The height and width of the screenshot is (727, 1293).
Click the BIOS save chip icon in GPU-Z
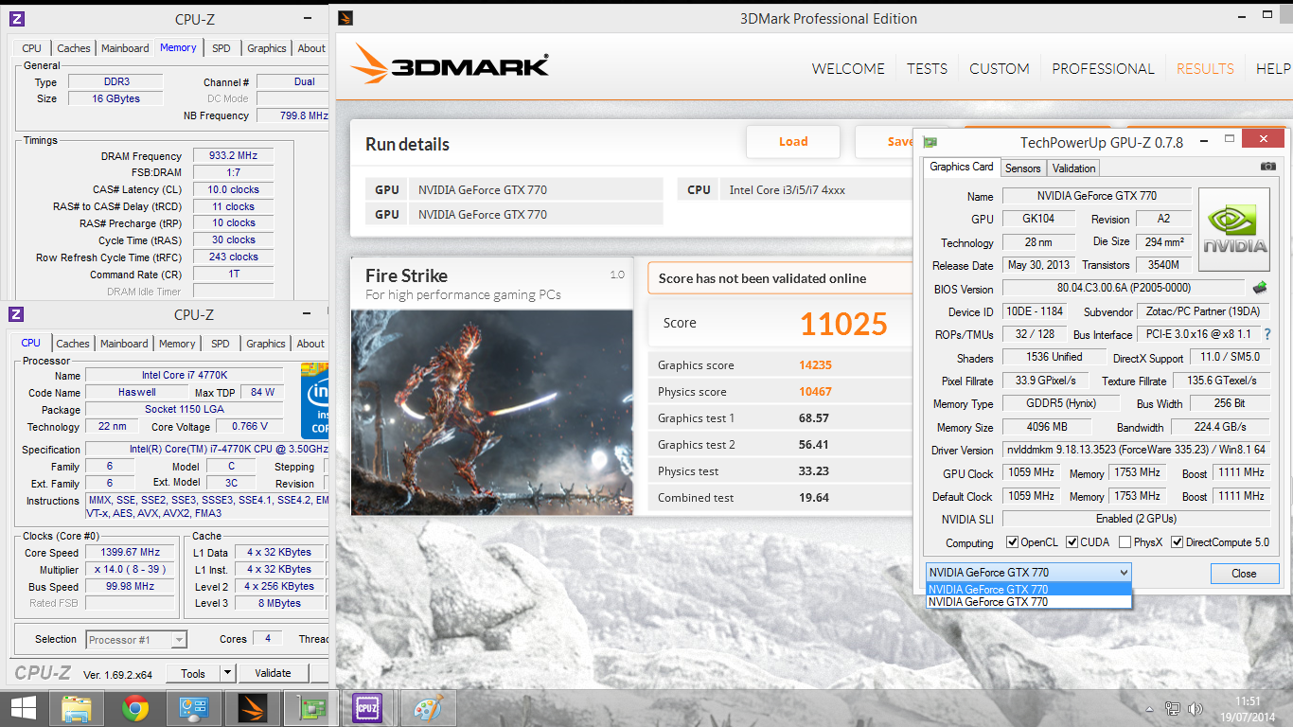coord(1260,288)
